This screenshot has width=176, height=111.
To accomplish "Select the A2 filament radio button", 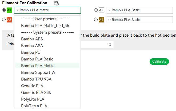I will 96,10.
